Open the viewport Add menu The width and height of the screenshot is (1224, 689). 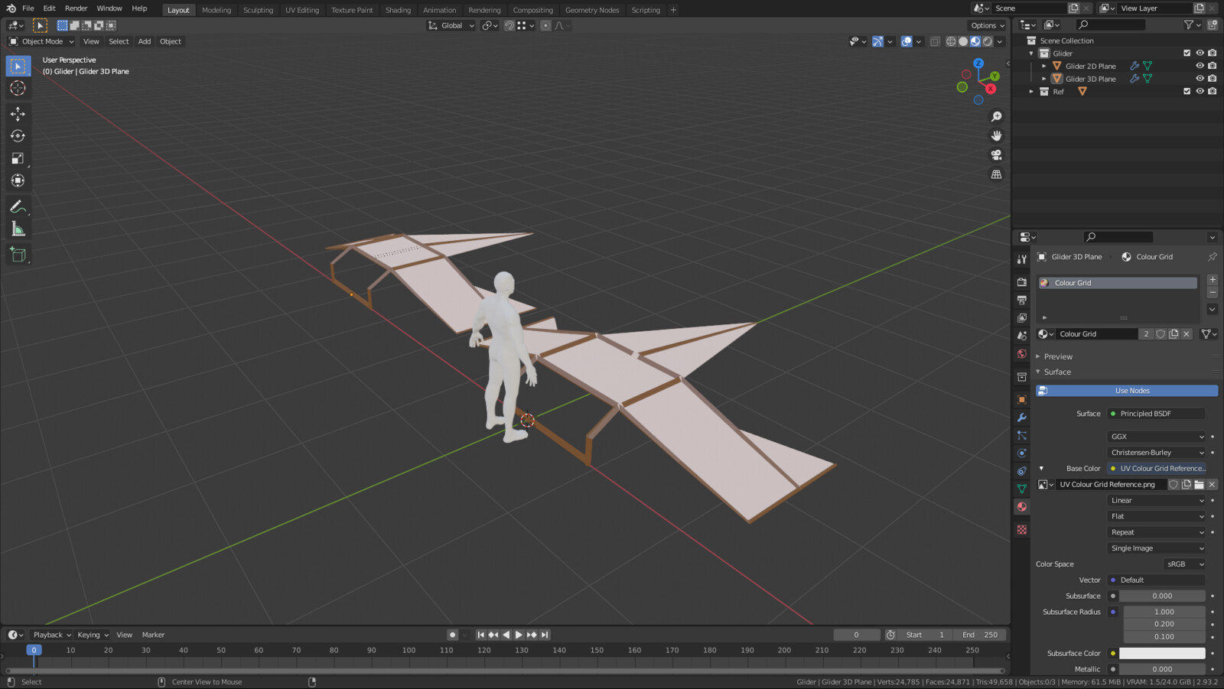click(x=145, y=41)
